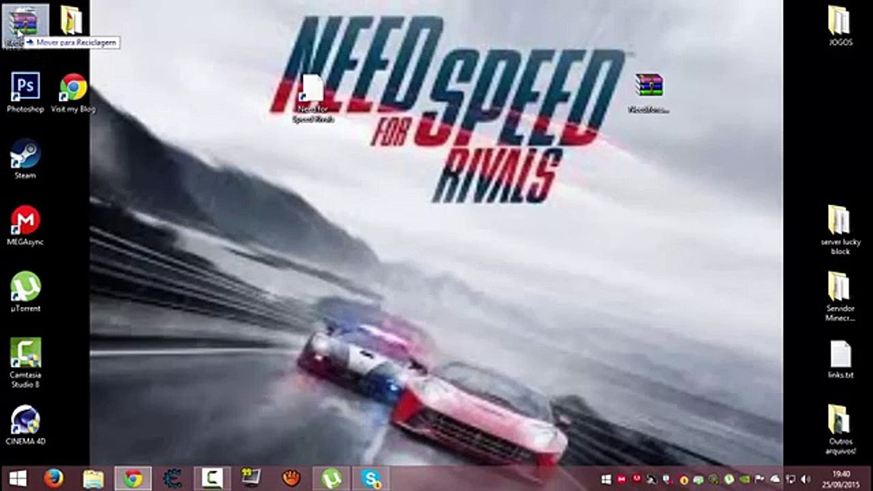
Task: Select the WinRAR archive on the wallpaper
Action: tap(649, 93)
